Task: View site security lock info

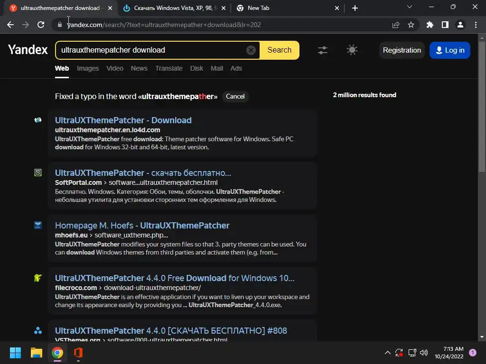Action: tap(60, 25)
